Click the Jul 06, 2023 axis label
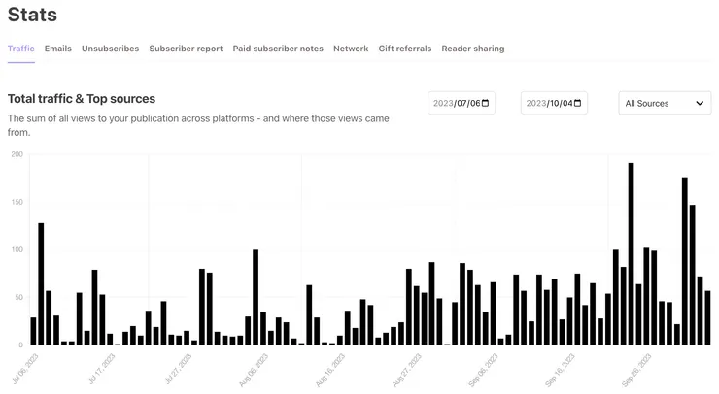Screen dimensions: 719x394 pos(25,369)
